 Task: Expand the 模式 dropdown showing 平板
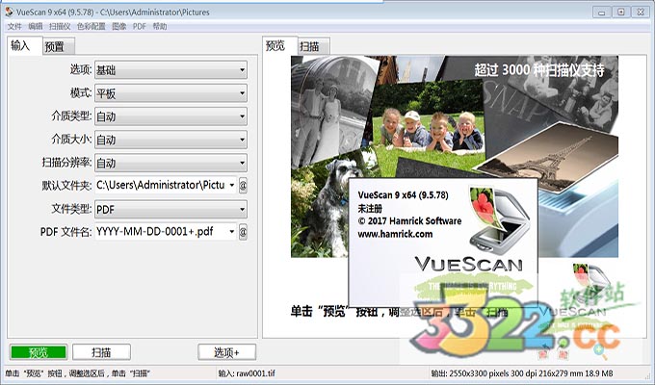170,93
